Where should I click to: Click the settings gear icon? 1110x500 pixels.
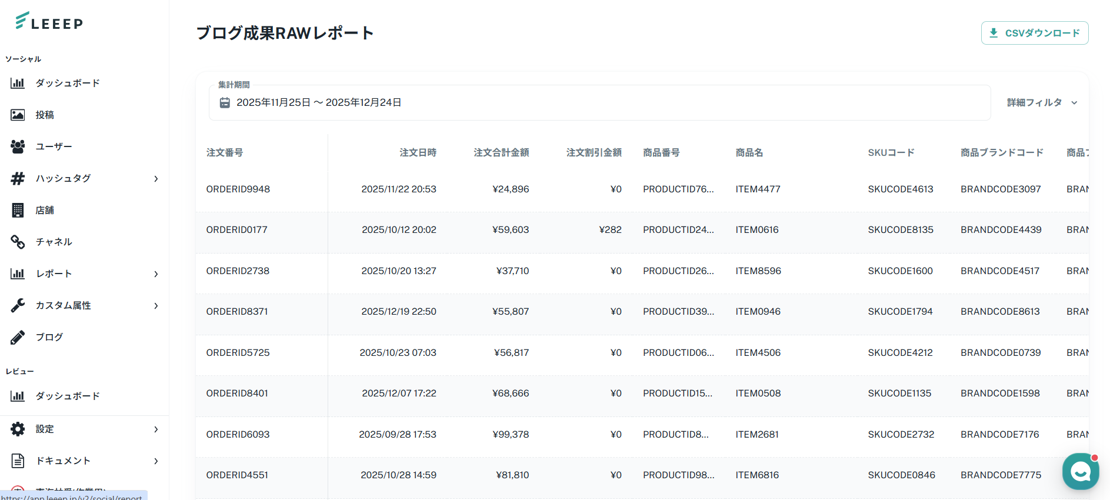coord(18,429)
